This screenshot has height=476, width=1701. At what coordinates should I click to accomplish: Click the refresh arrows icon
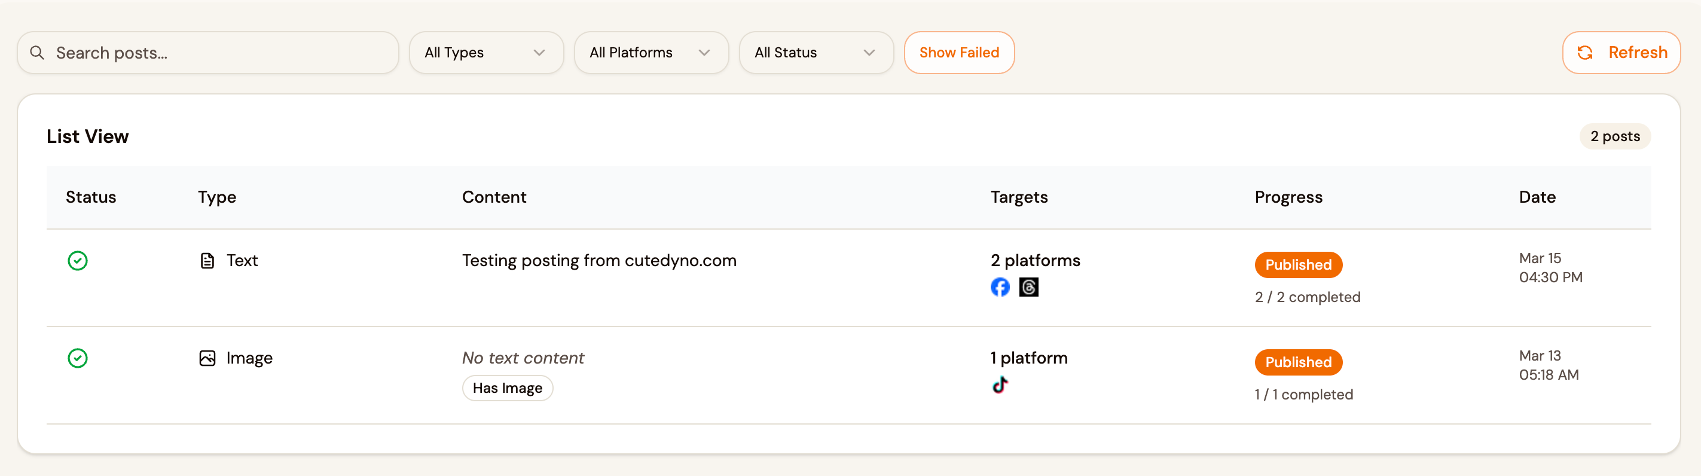click(x=1586, y=52)
